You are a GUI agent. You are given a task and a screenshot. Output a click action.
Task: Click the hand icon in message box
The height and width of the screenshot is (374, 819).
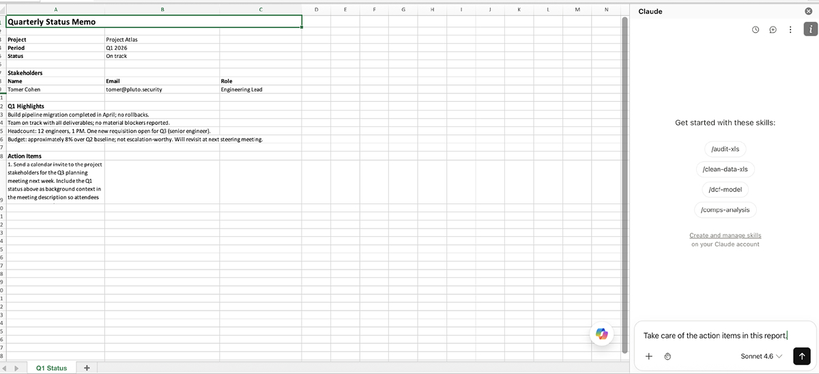[x=668, y=356]
